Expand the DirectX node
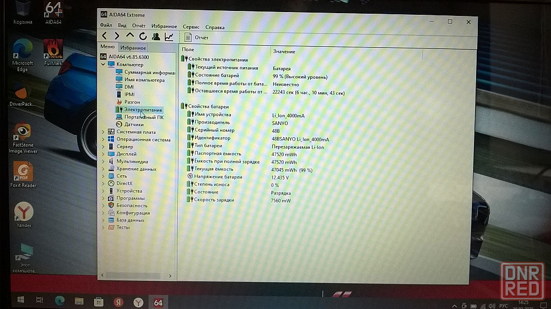 click(x=103, y=183)
